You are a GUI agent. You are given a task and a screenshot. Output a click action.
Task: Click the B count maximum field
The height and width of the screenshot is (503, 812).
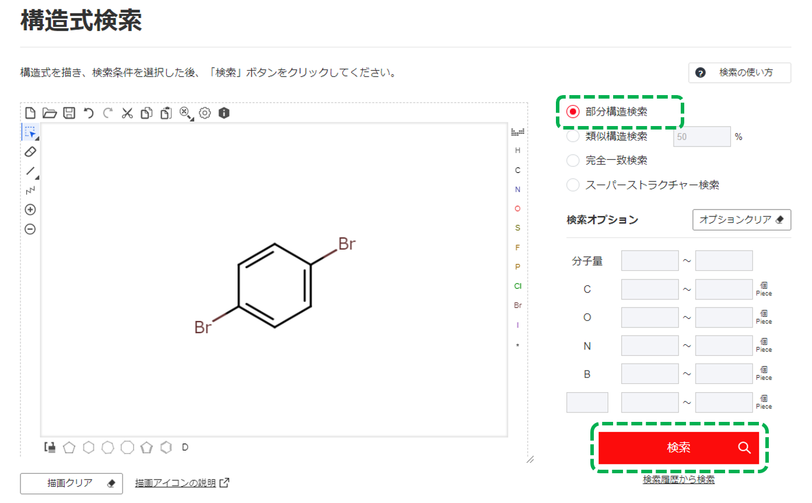point(724,374)
